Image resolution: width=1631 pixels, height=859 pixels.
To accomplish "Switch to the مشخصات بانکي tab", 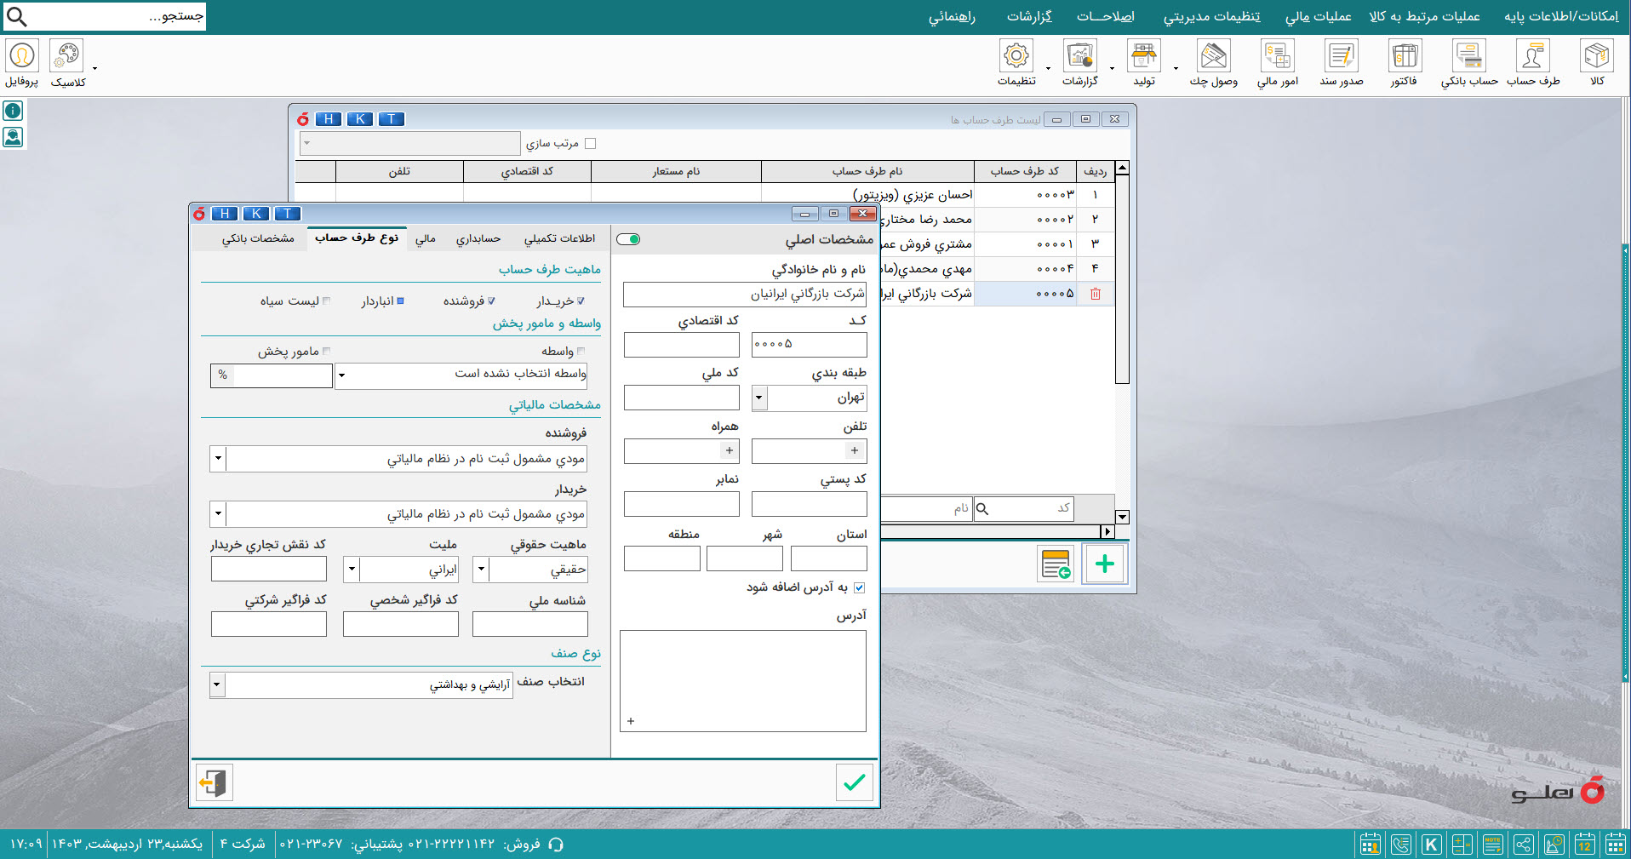I will coord(258,238).
